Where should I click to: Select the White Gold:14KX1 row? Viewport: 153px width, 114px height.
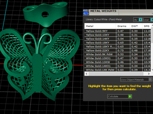[x=118, y=66]
